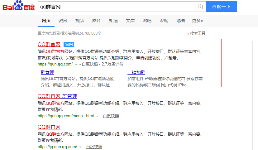This screenshot has height=150, width=258.
Task: Click description text under 一键加群 beginning 加群组件
Action: tap(165, 82)
